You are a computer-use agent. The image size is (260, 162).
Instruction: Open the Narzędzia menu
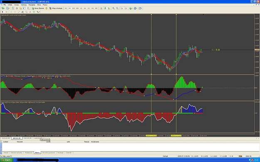[x=32, y=5]
